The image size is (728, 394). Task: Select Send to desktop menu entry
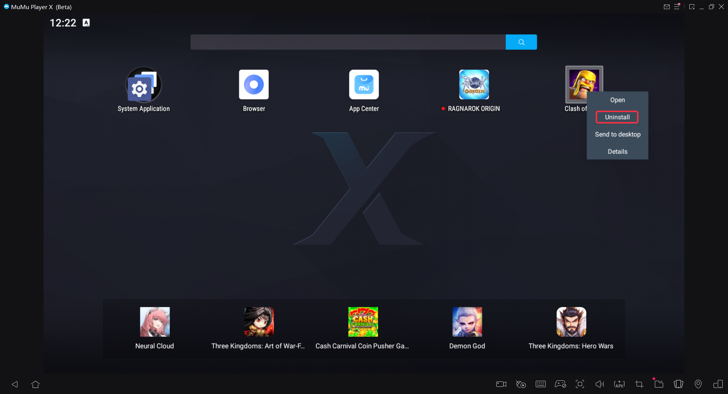[x=617, y=134]
